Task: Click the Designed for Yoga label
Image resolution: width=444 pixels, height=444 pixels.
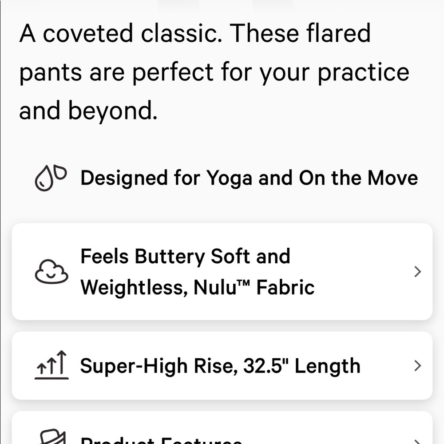Action: 249,178
